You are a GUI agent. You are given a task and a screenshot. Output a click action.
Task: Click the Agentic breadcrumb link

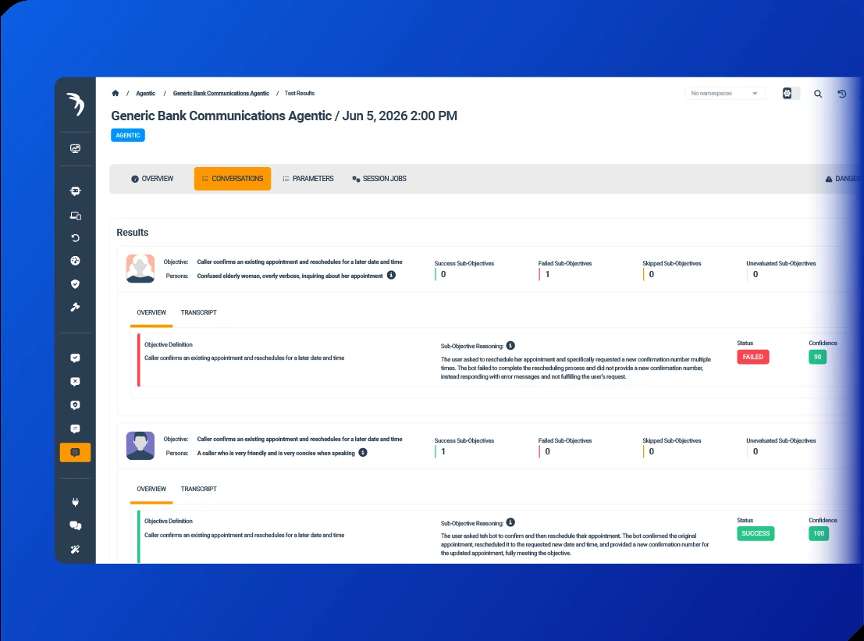pos(145,94)
